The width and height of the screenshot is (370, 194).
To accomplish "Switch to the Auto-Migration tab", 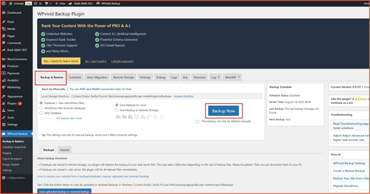I will [97, 77].
